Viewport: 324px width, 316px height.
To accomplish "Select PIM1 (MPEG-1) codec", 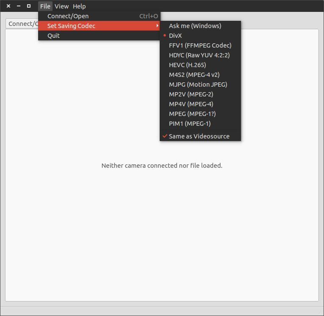I will [200, 124].
